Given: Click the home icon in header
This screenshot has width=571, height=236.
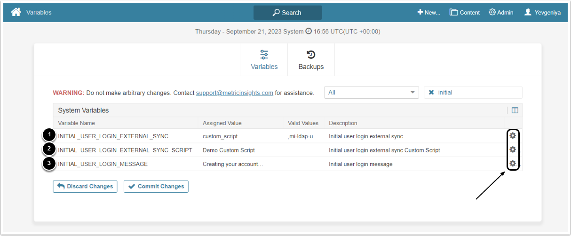Looking at the screenshot, I should coord(16,12).
